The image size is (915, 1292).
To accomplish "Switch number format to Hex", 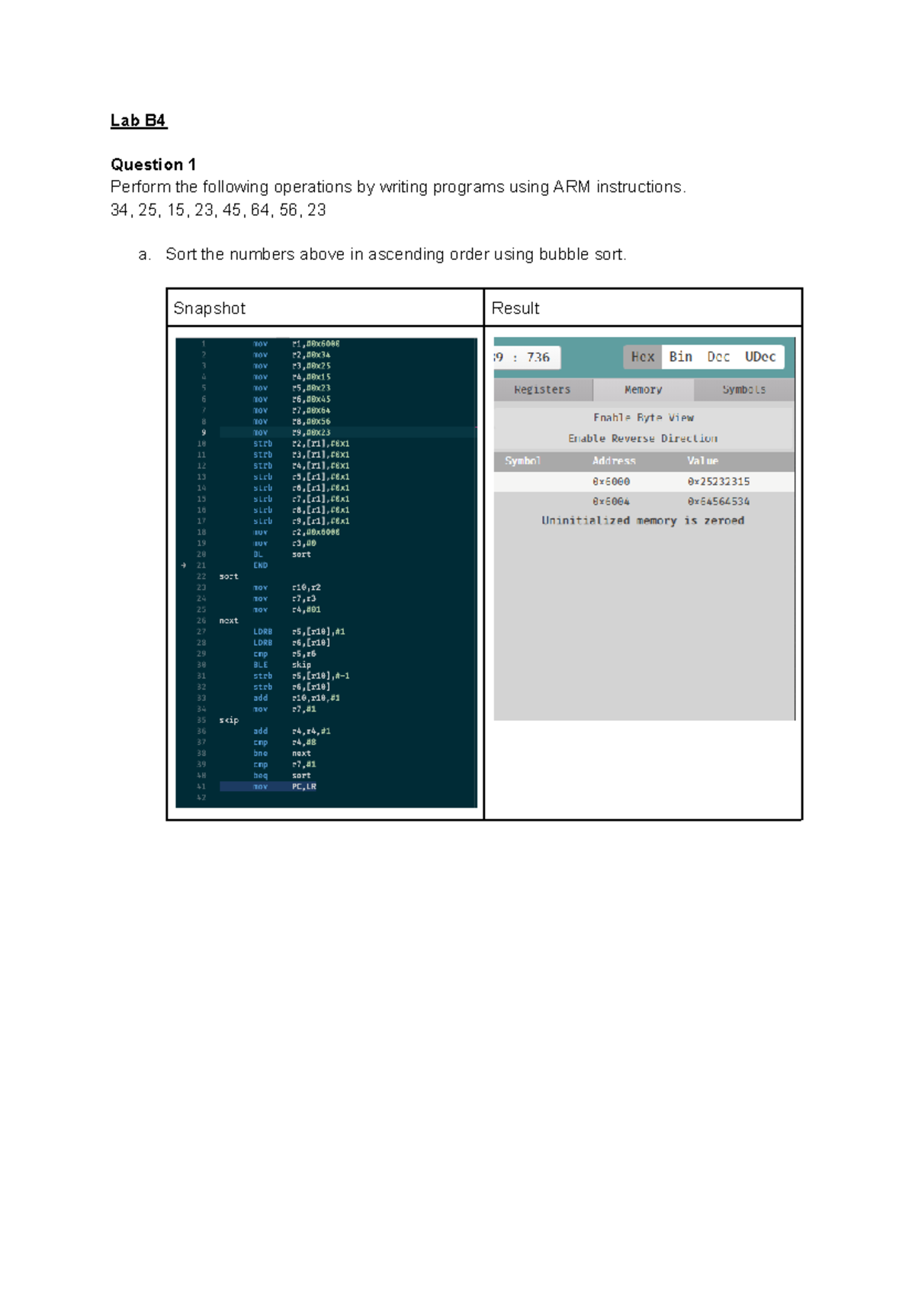I will (643, 357).
